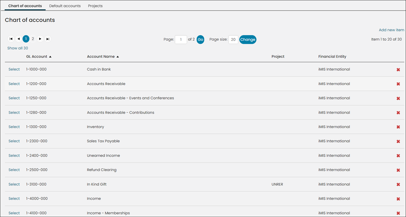Click GL account 1-1000-000 cell
This screenshot has width=406, height=217.
[36, 69]
